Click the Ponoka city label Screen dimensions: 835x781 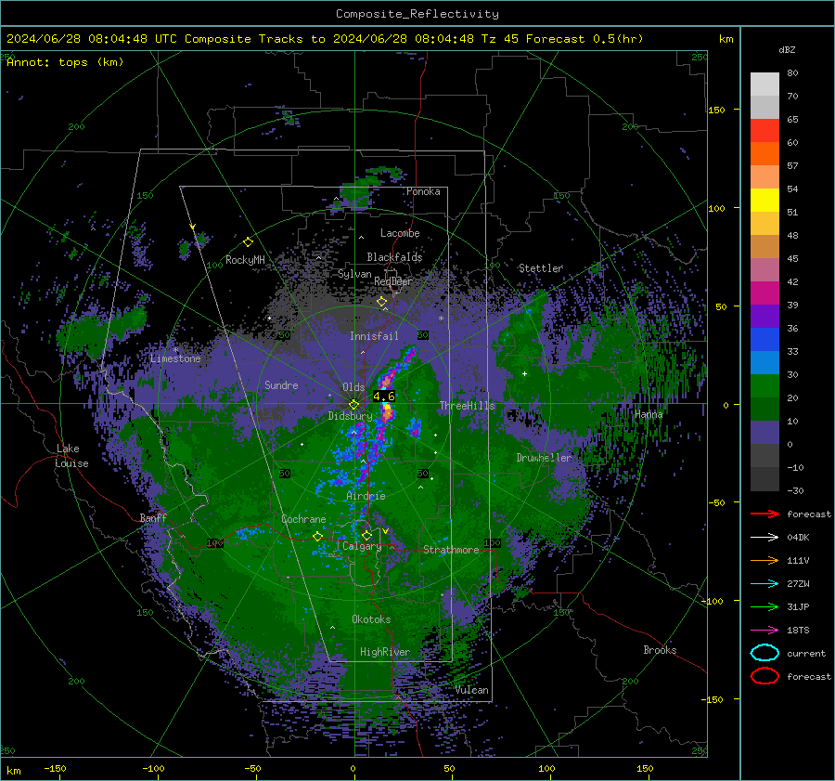(x=423, y=191)
